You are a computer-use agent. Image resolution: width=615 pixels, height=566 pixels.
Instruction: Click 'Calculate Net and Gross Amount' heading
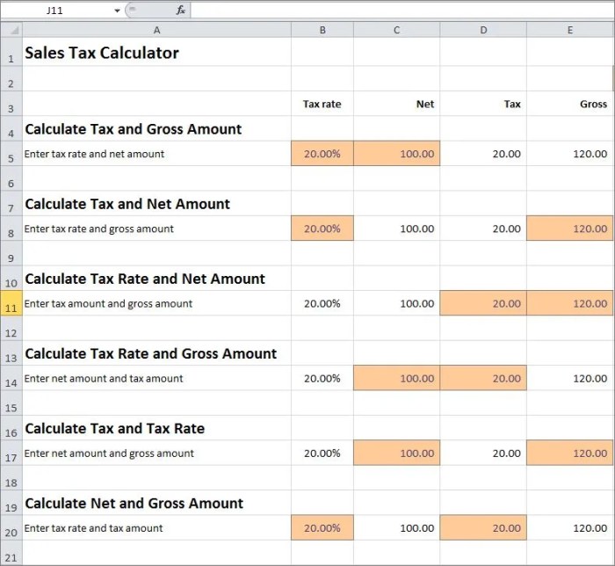point(157,503)
